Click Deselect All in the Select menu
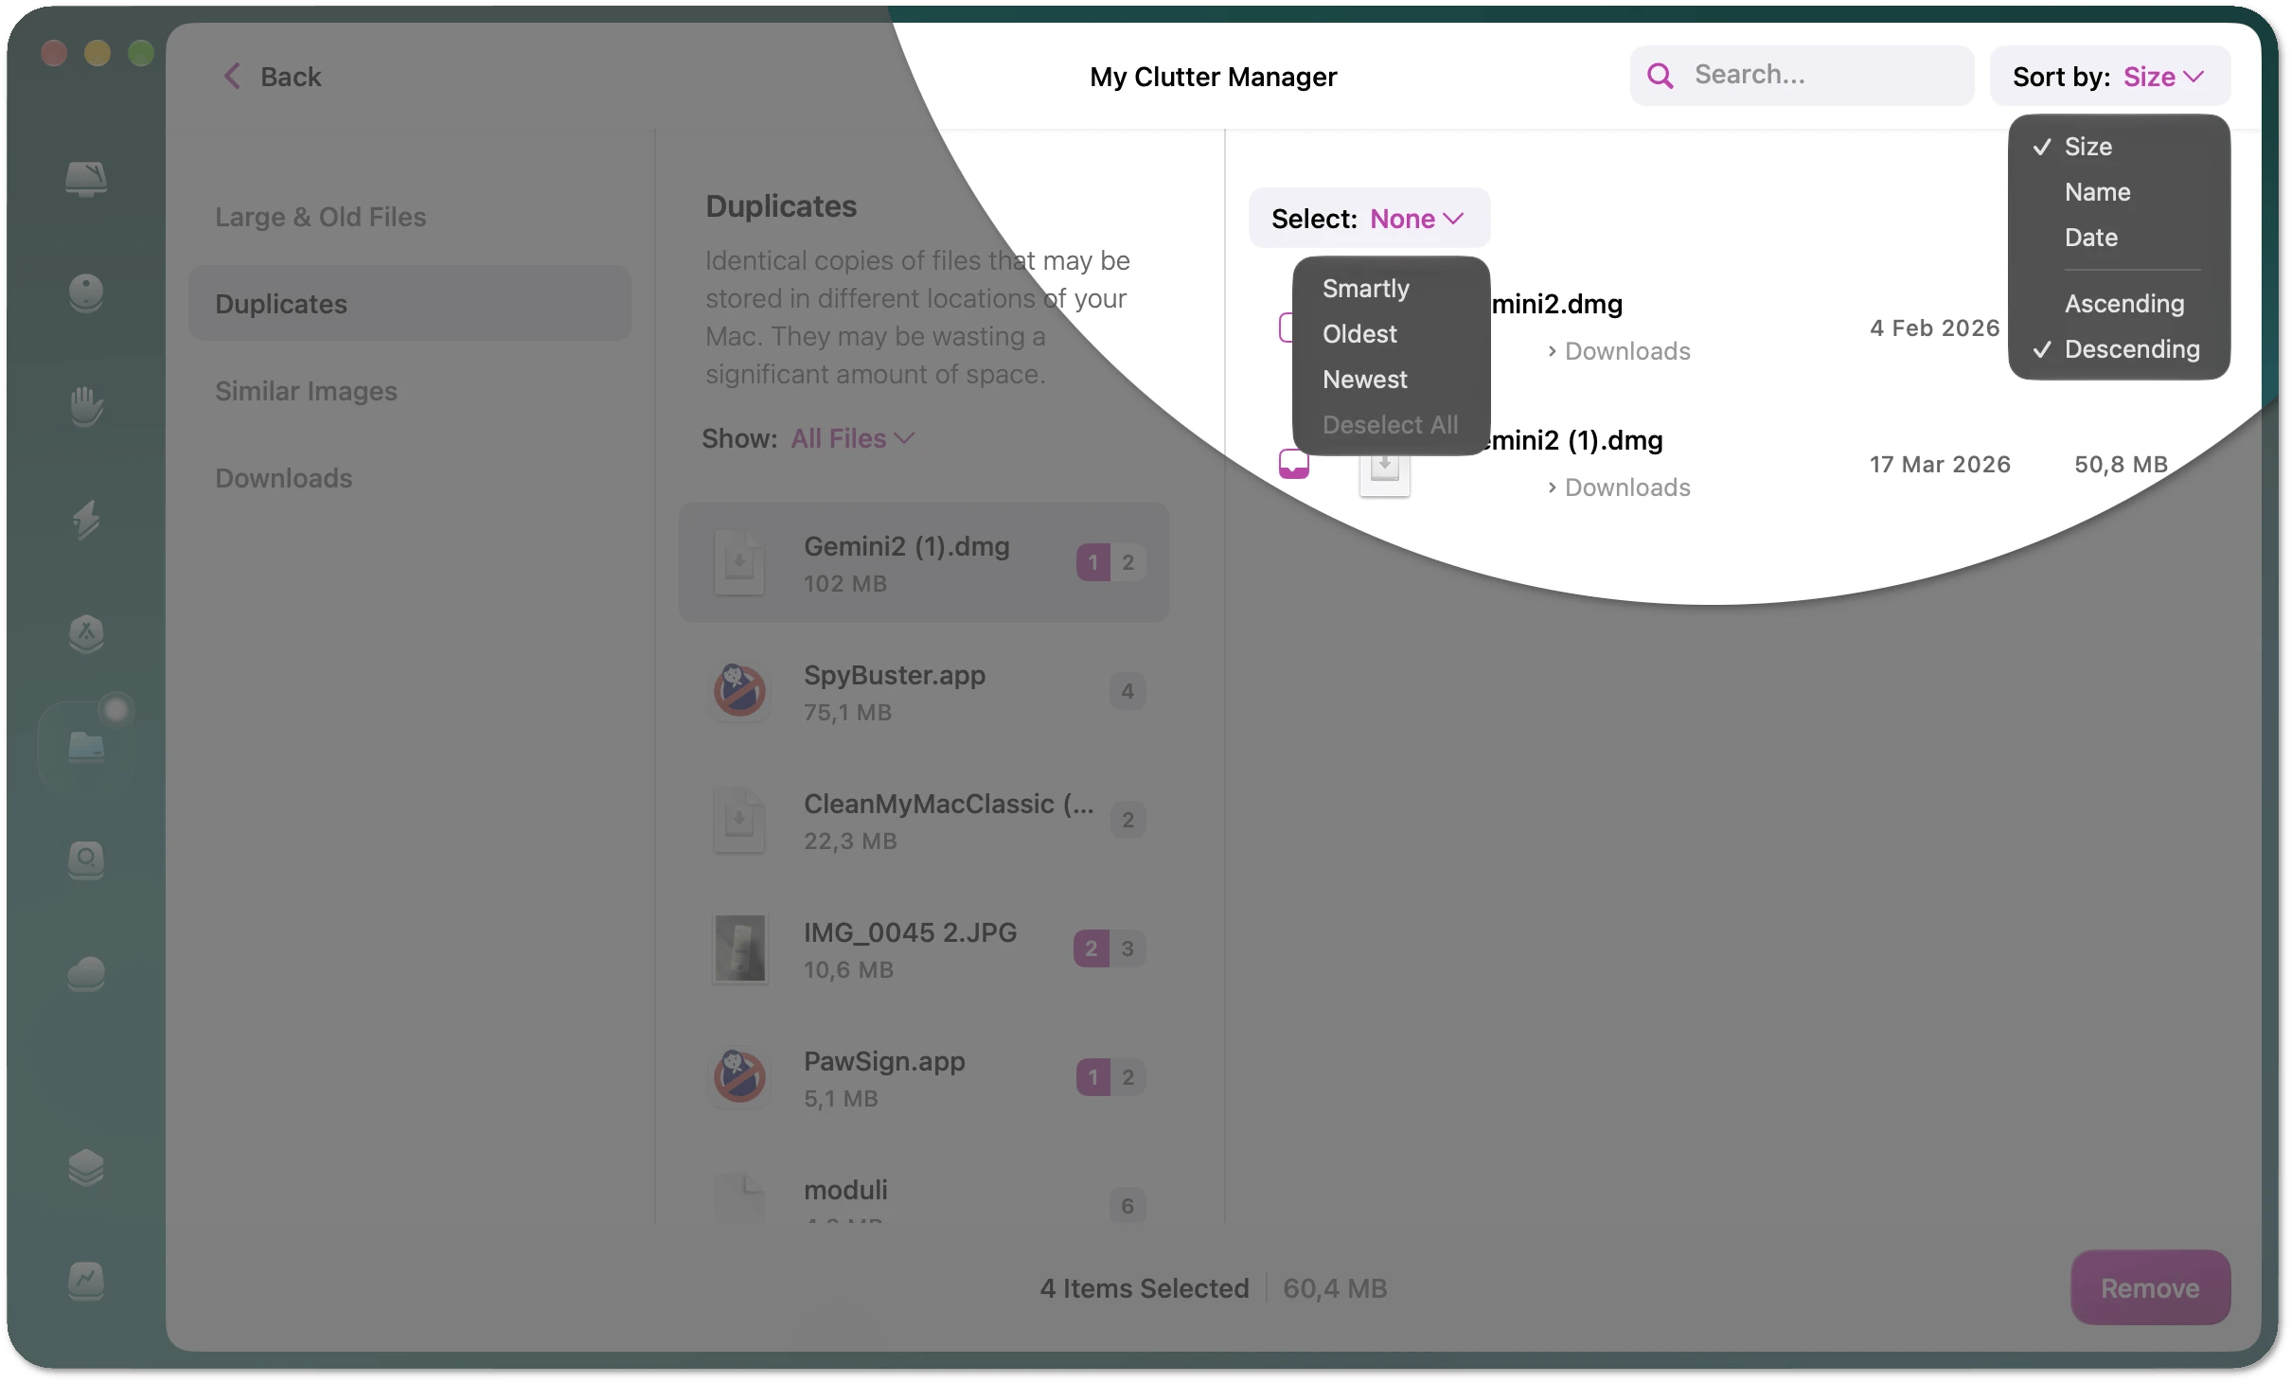This screenshot has width=2291, height=1382. (1391, 425)
